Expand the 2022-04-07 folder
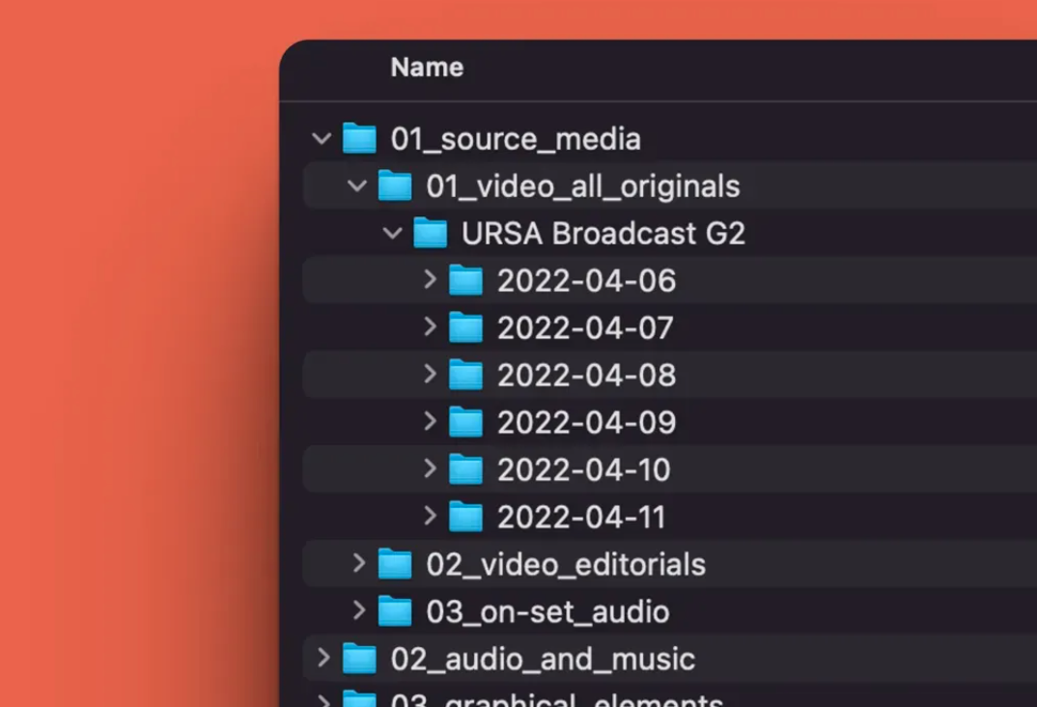This screenshot has height=707, width=1037. [x=429, y=328]
